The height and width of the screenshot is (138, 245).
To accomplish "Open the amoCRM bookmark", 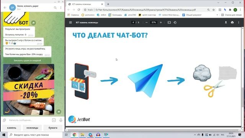I will click(130, 15).
